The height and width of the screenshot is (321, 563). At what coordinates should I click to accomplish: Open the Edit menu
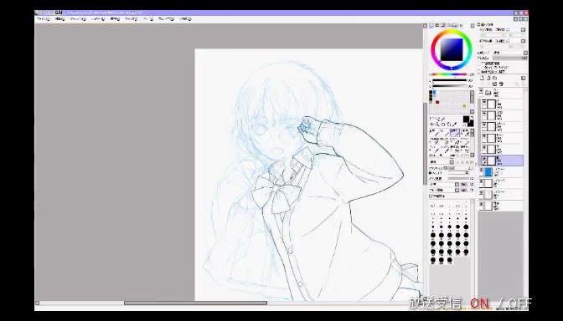pyautogui.click(x=60, y=19)
